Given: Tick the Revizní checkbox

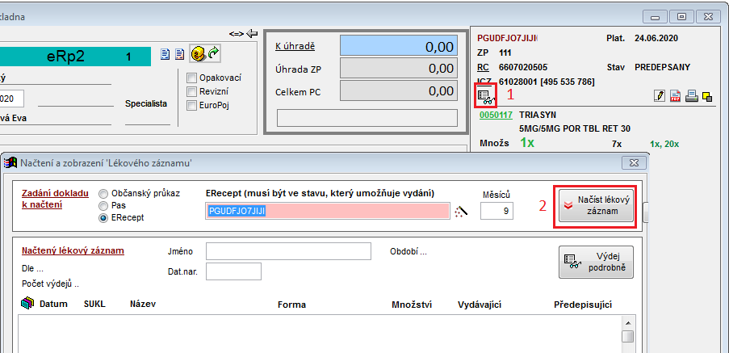Looking at the screenshot, I should click(192, 91).
